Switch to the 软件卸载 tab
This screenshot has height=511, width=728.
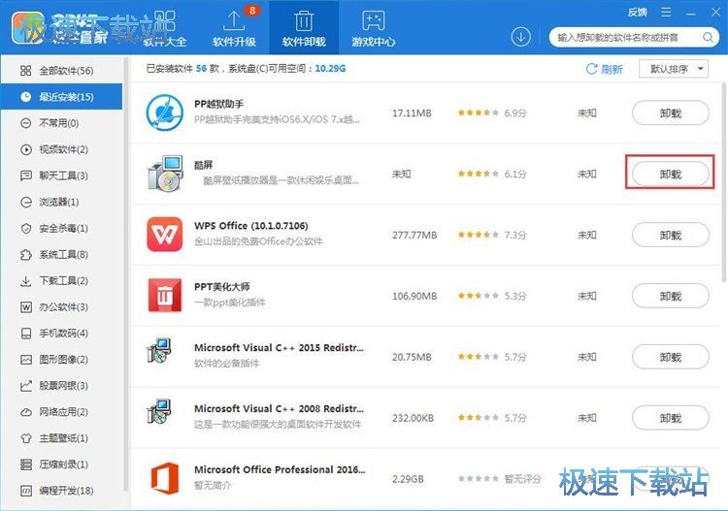point(304,28)
